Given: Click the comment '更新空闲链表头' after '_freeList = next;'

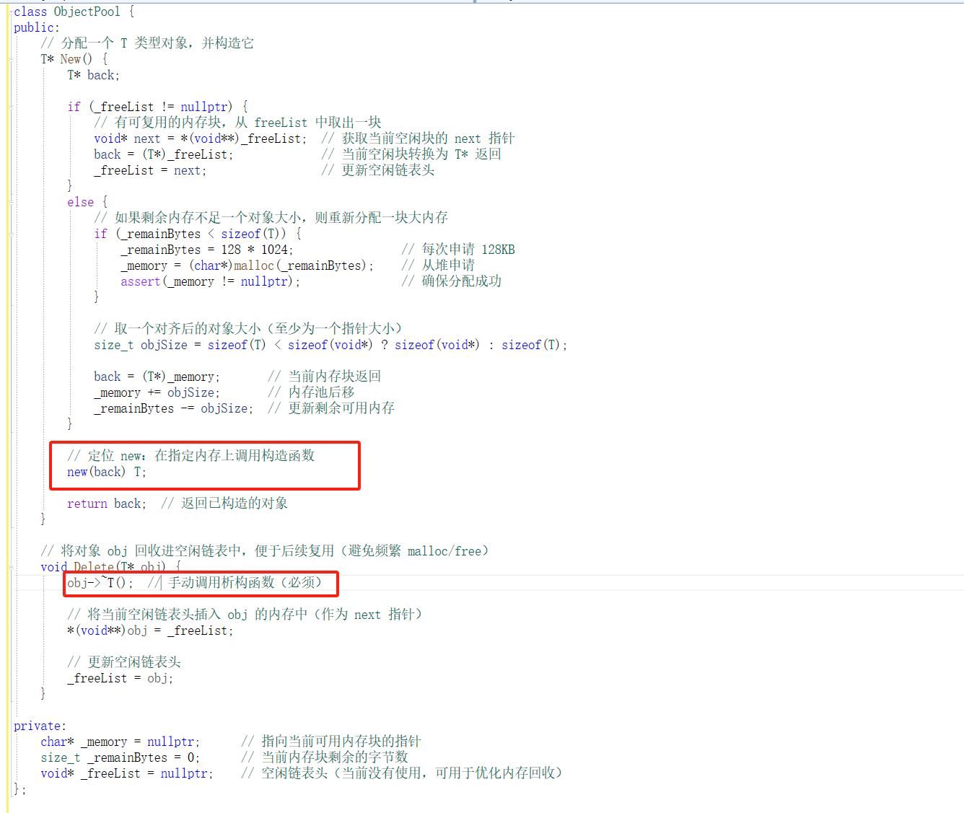Looking at the screenshot, I should pos(378,170).
